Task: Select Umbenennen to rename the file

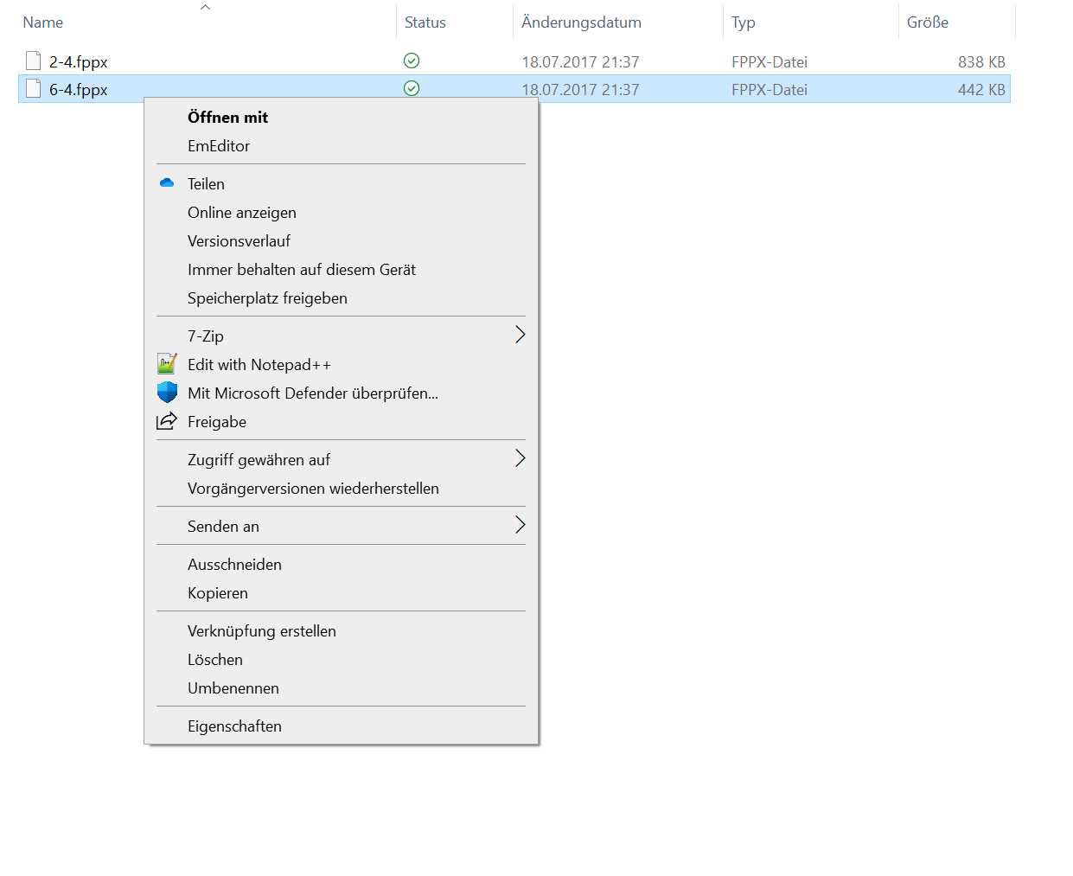Action: (233, 688)
